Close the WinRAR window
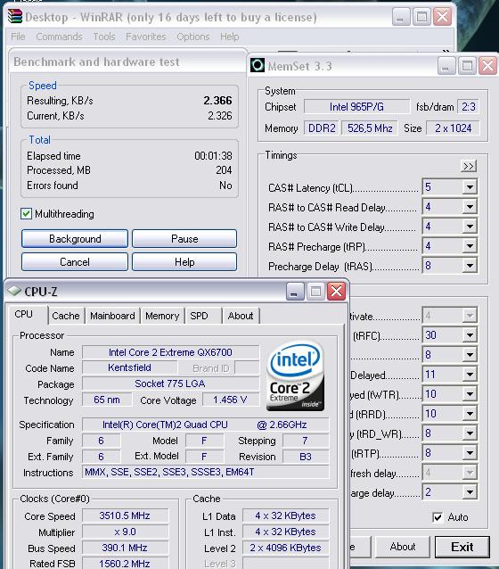This screenshot has height=569, width=499. click(443, 17)
